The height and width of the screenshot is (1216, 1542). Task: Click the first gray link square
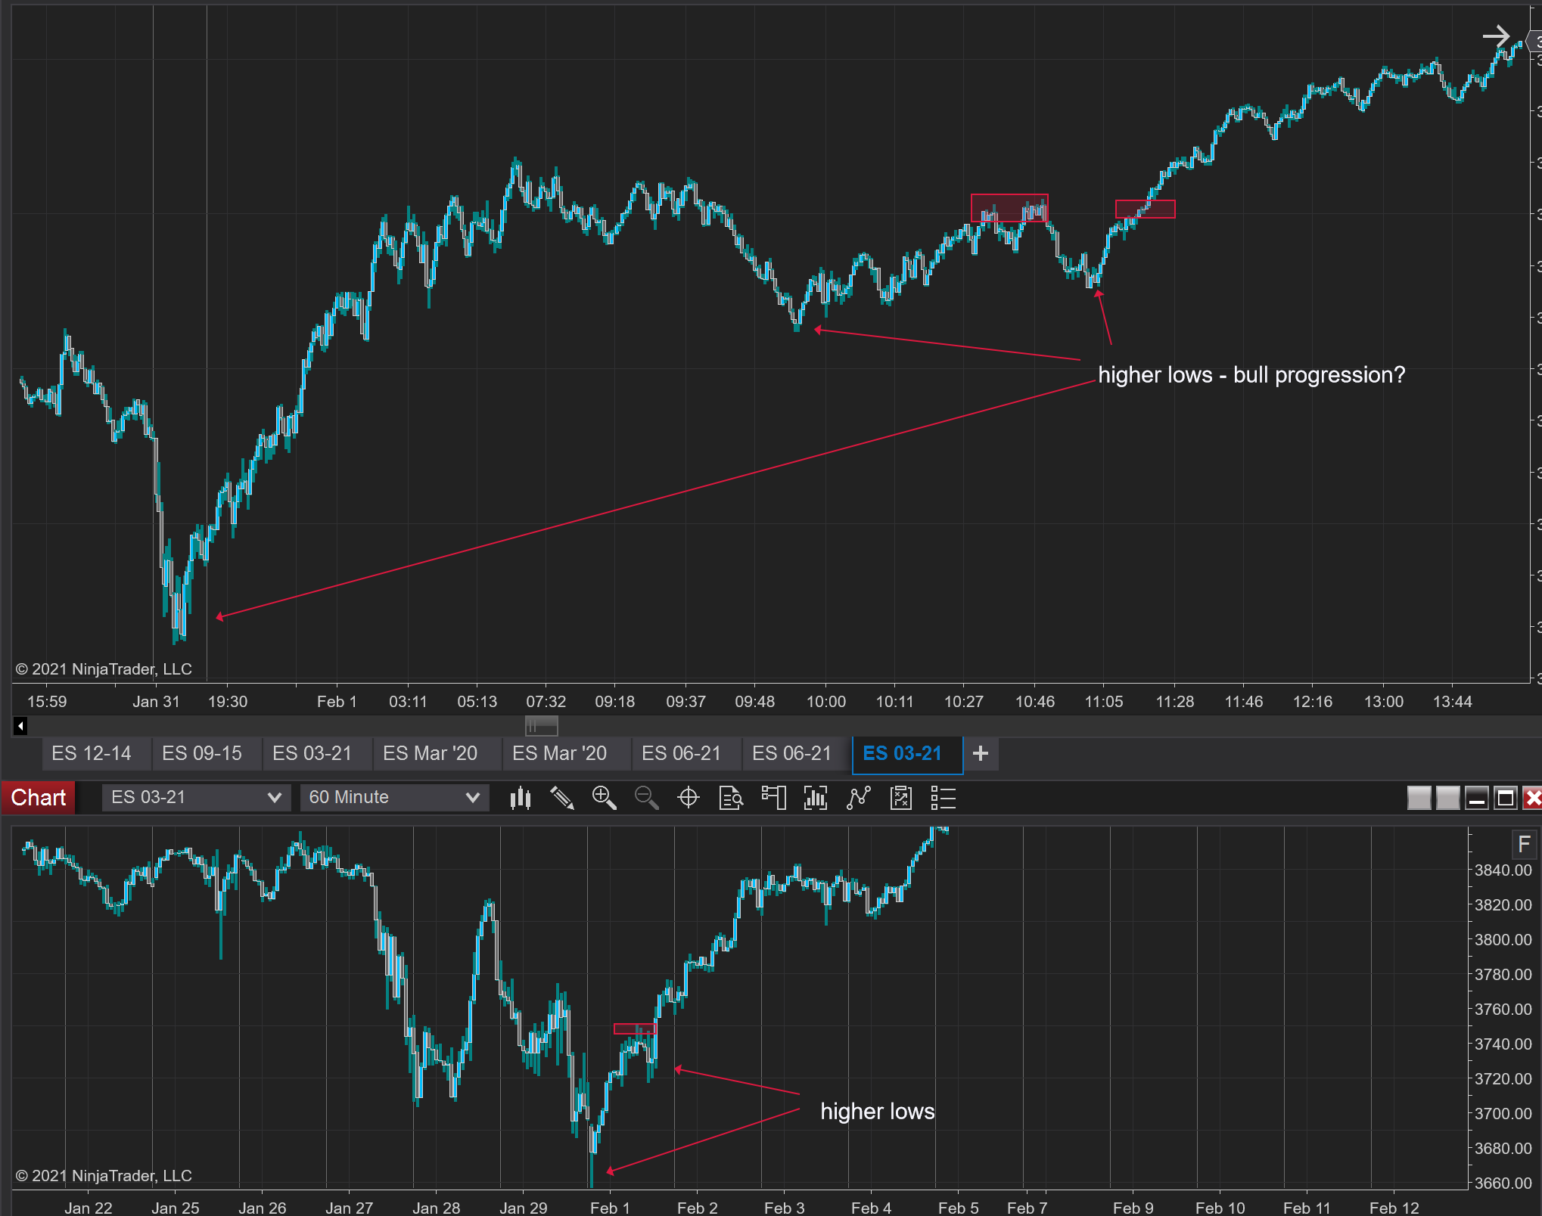coord(1419,798)
